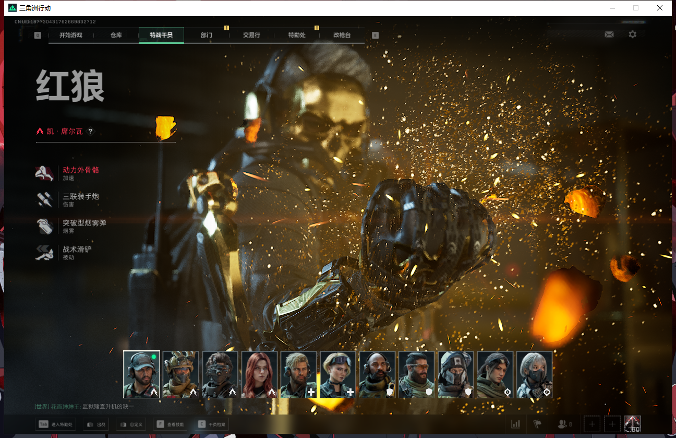The width and height of the screenshot is (676, 438).
Task: Open the settings gear icon
Action: (x=632, y=34)
